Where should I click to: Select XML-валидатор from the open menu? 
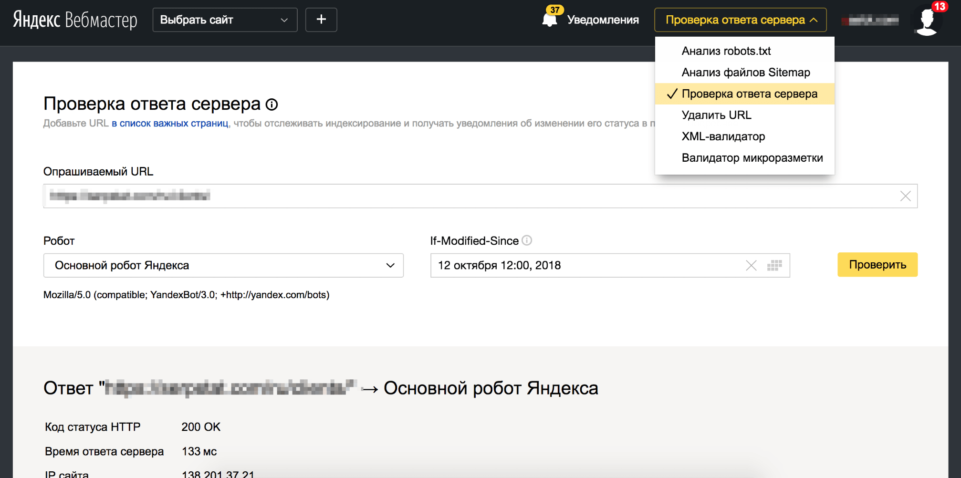coord(723,136)
